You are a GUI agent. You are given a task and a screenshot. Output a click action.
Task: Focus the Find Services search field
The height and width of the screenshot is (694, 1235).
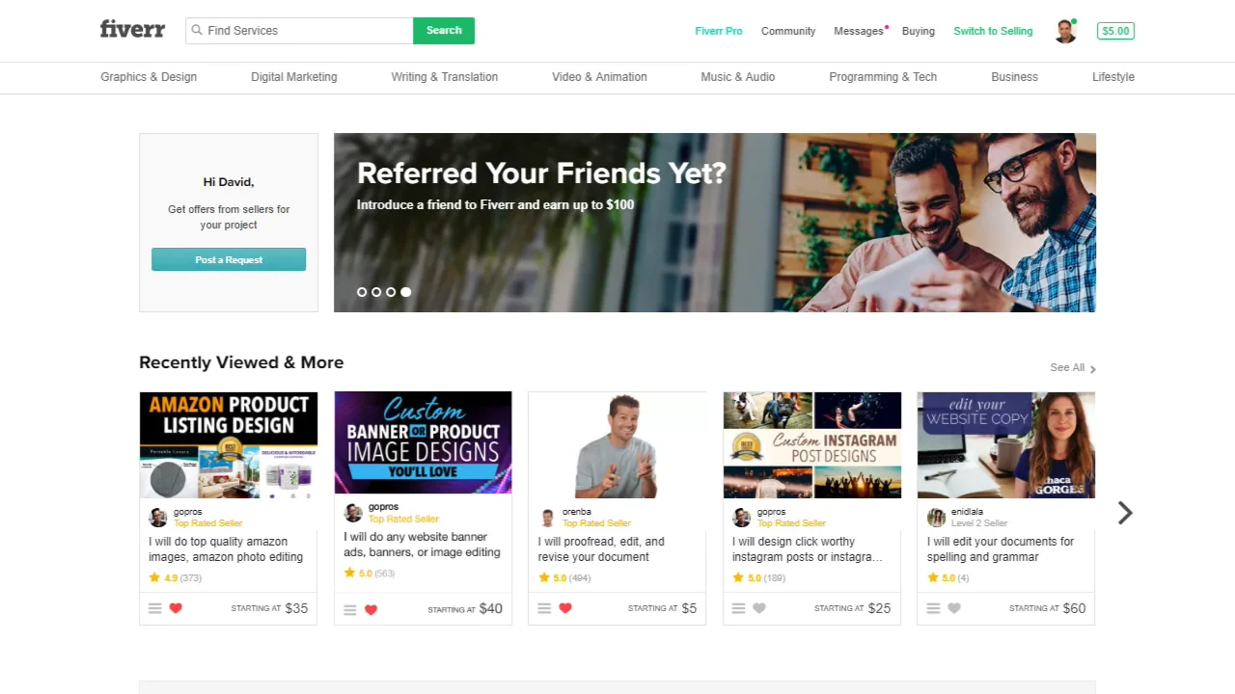[299, 30]
